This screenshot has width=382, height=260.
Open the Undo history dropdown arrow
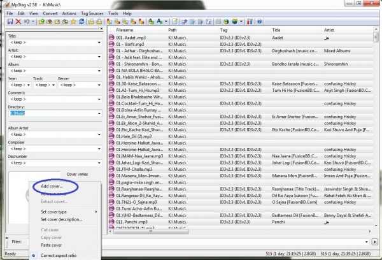[32, 22]
